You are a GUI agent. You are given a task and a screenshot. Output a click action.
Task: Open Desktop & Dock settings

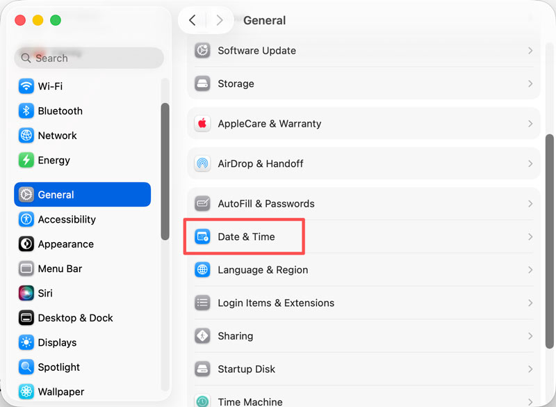pos(26,318)
